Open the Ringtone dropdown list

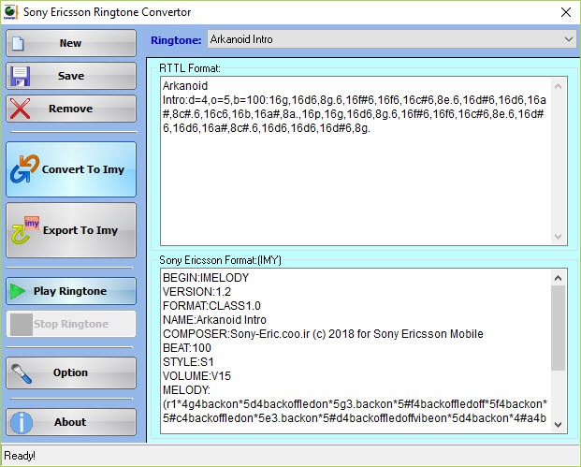(x=569, y=39)
